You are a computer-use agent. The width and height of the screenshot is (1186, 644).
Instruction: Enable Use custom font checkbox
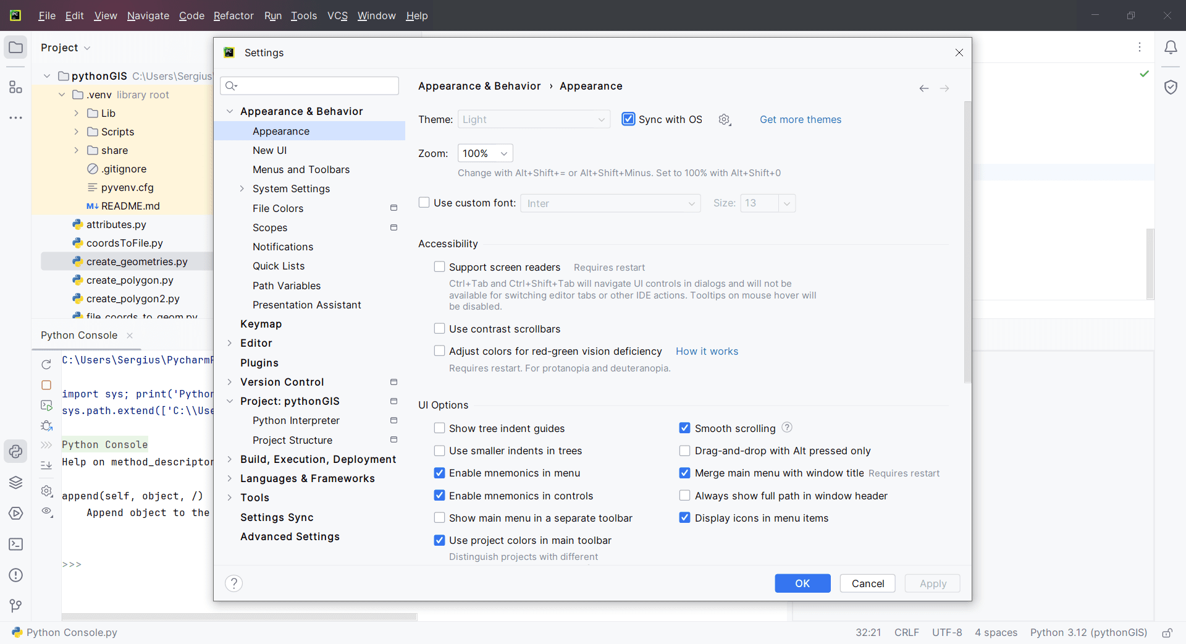click(424, 203)
